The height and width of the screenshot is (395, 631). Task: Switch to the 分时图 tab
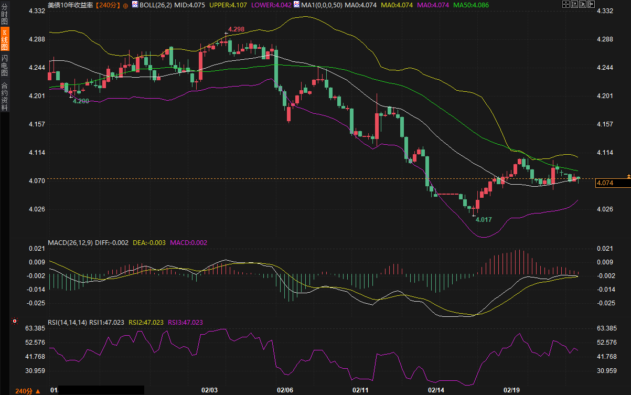(4, 13)
